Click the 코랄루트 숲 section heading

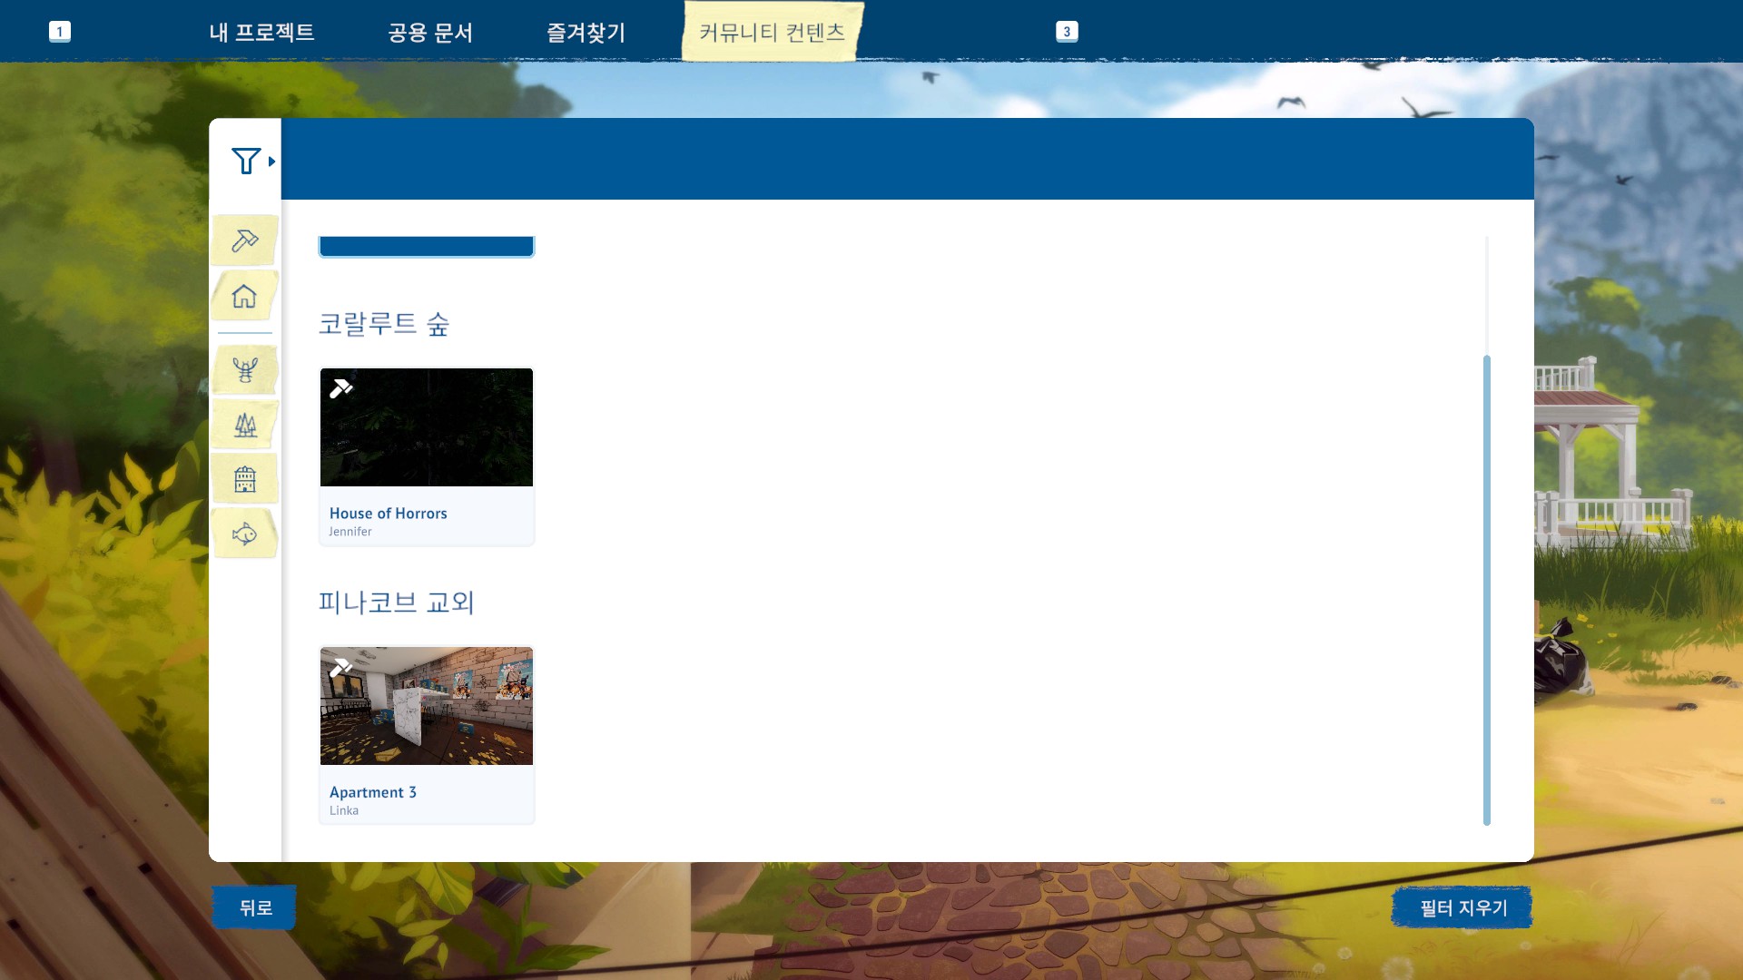[384, 324]
